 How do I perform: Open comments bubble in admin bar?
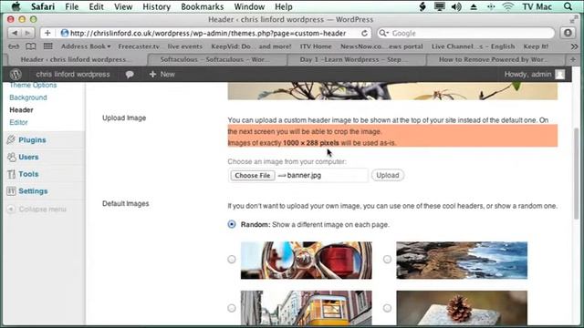click(130, 75)
